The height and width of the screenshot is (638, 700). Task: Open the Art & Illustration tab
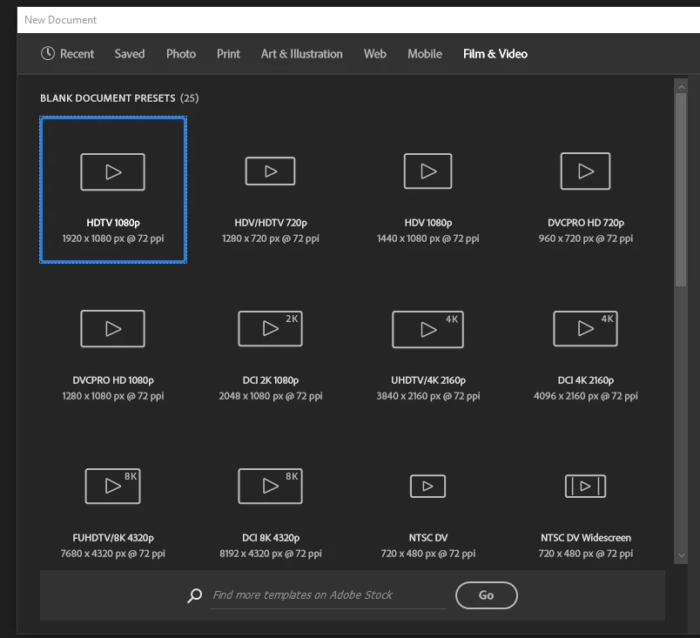pyautogui.click(x=302, y=54)
